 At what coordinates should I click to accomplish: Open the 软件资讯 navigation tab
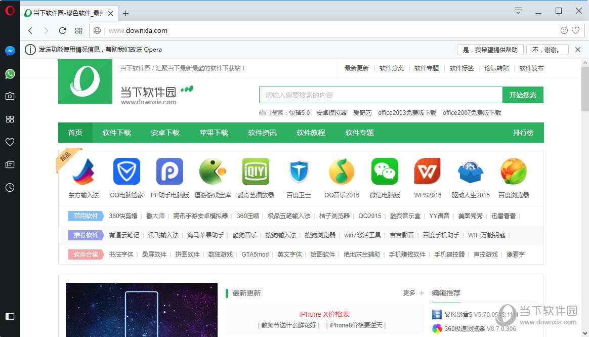coord(262,133)
